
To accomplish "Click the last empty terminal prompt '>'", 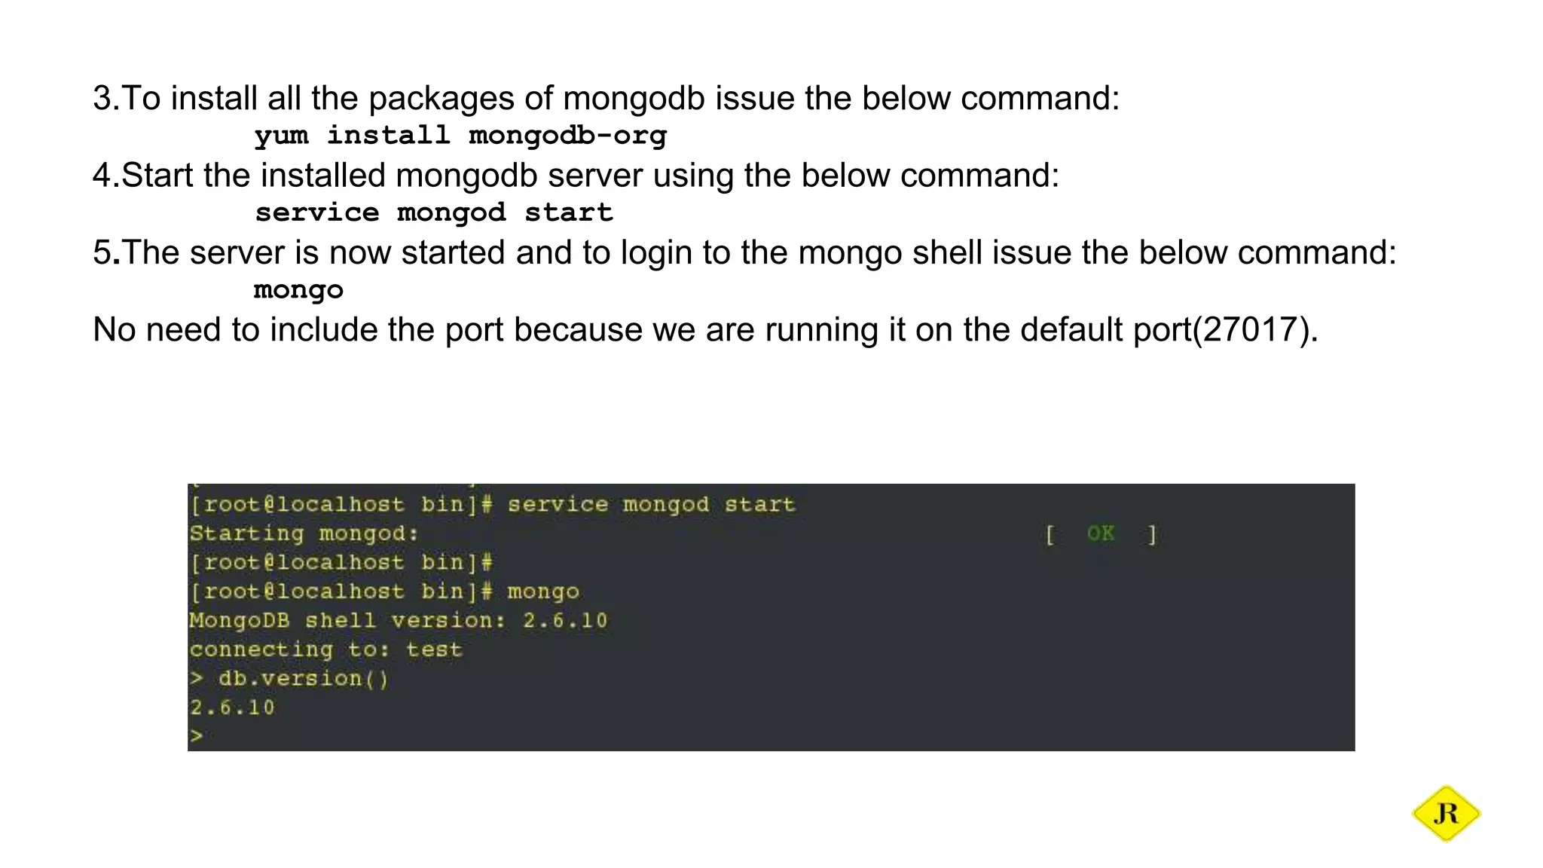I will tap(197, 735).
